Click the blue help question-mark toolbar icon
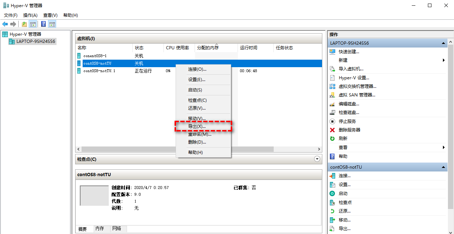 (43, 24)
